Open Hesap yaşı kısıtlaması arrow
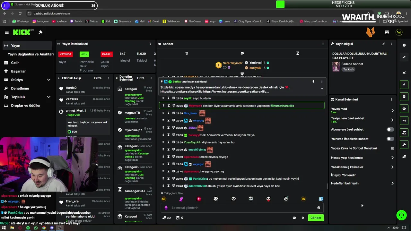Image resolution: width=411 pixels, height=231 pixels. [x=392, y=158]
